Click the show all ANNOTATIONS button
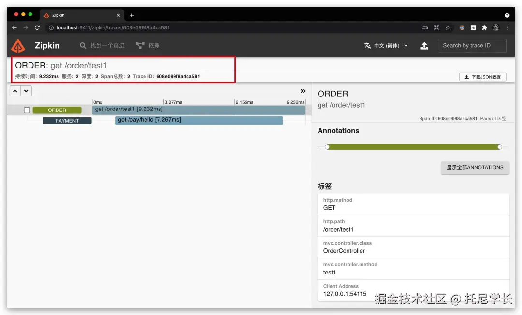 475,167
